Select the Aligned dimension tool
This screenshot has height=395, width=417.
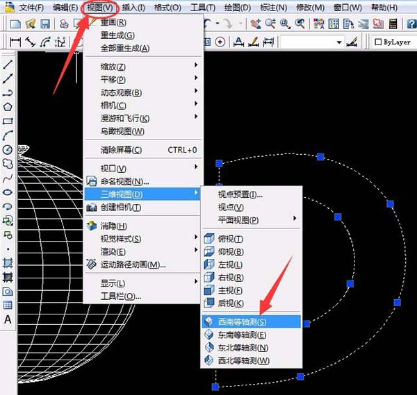point(31,42)
